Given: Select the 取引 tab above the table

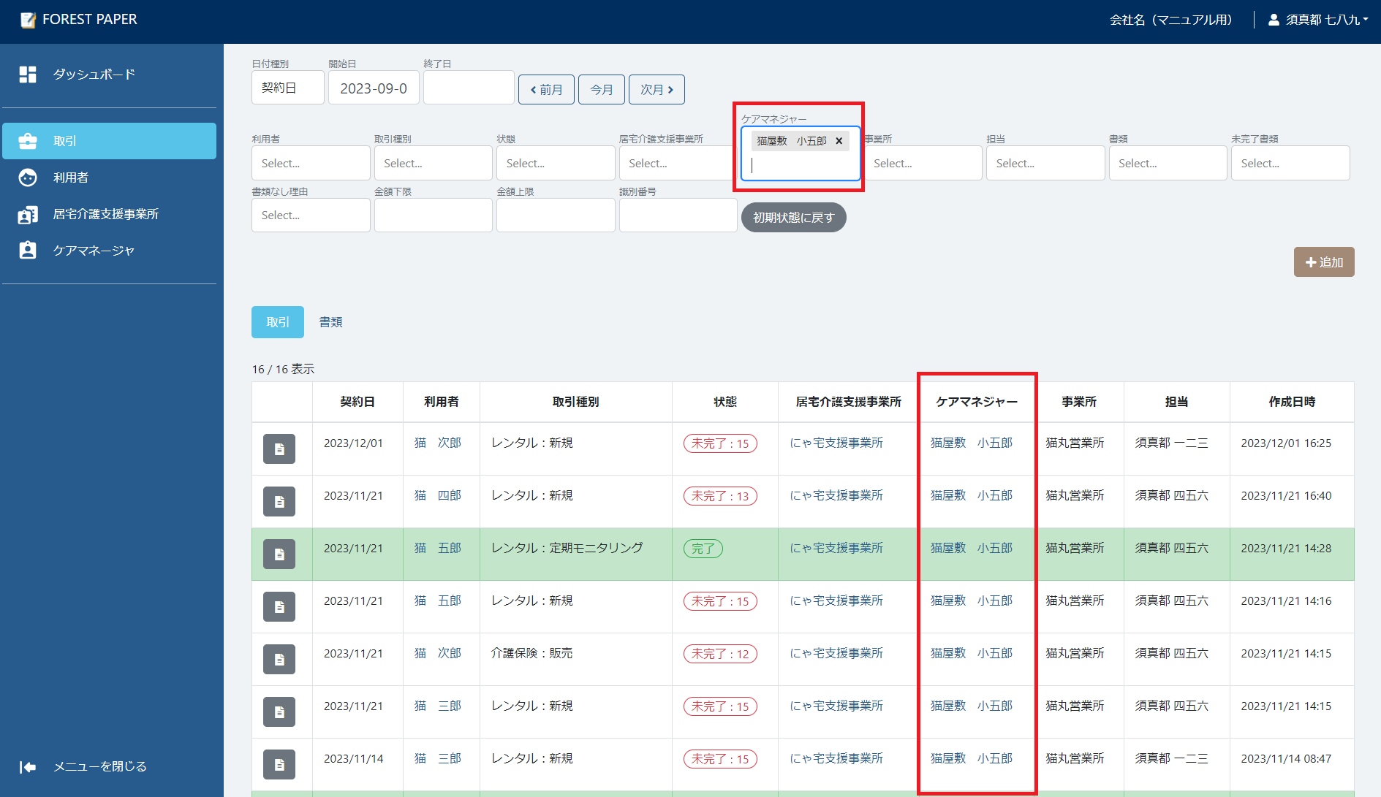Looking at the screenshot, I should point(278,322).
